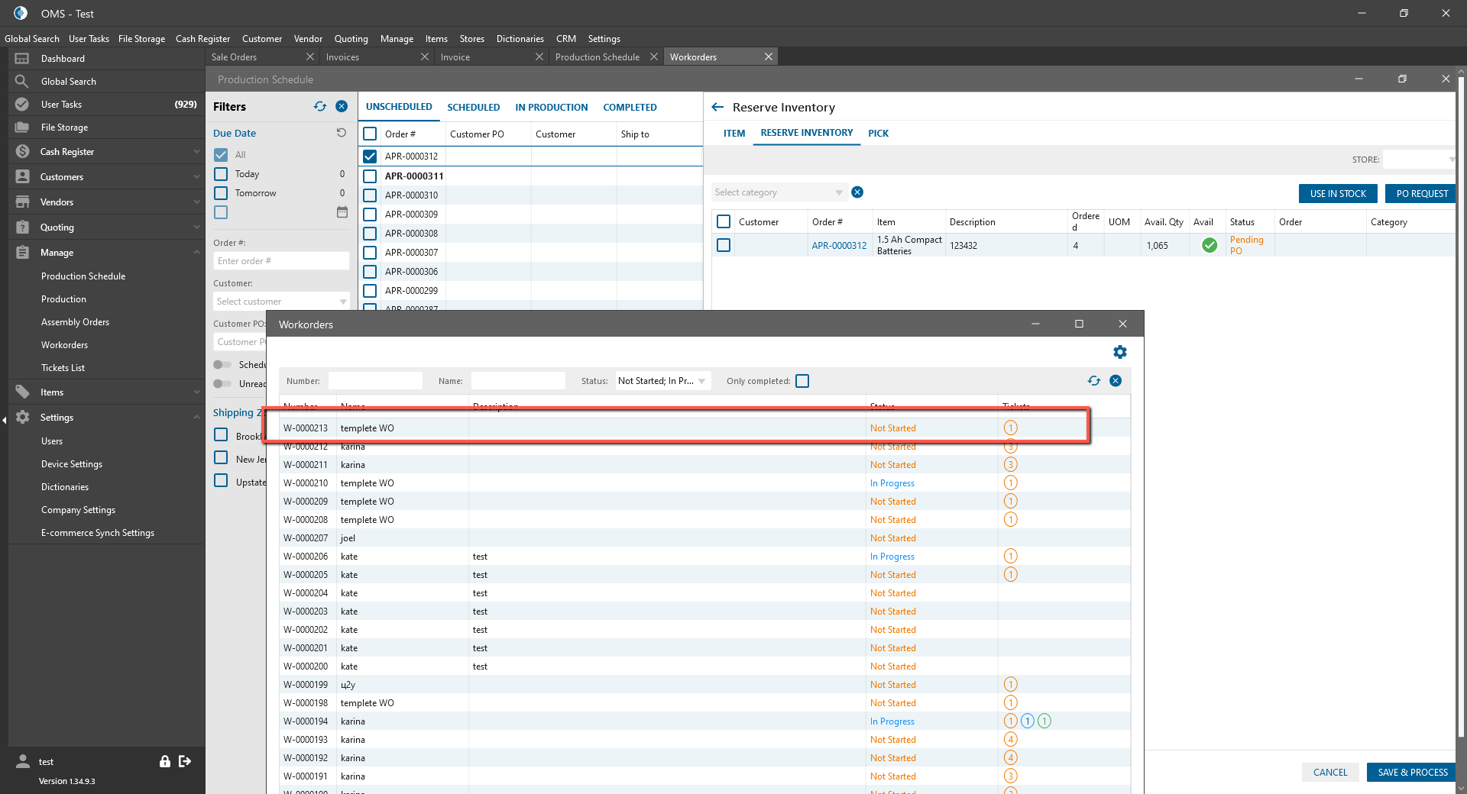
Task: Switch to the IN PRODUCTION tab
Action: (551, 108)
